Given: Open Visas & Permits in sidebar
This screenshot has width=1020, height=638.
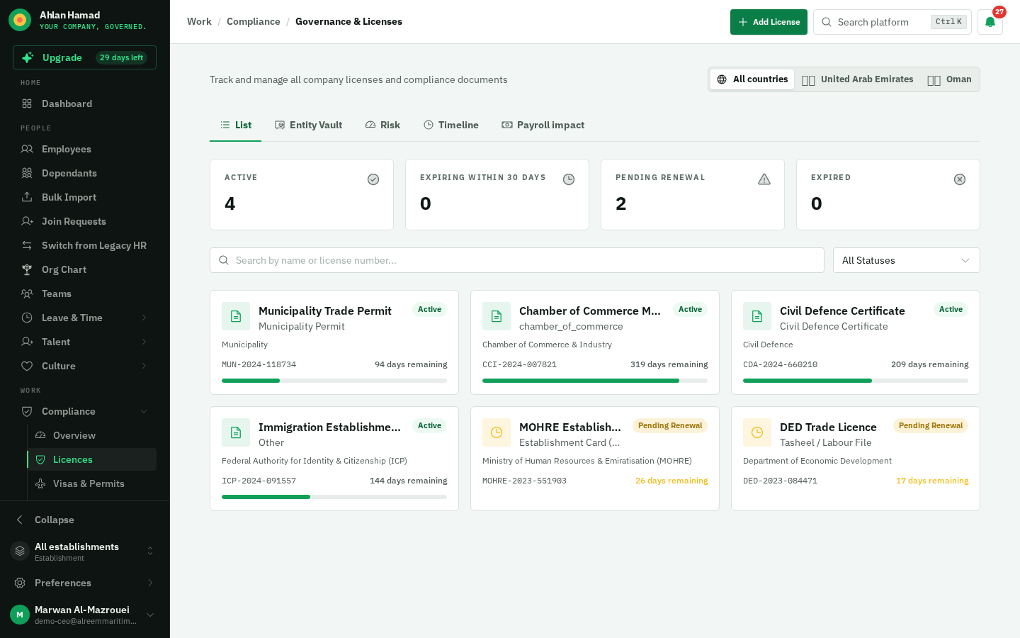Looking at the screenshot, I should click(x=92, y=483).
